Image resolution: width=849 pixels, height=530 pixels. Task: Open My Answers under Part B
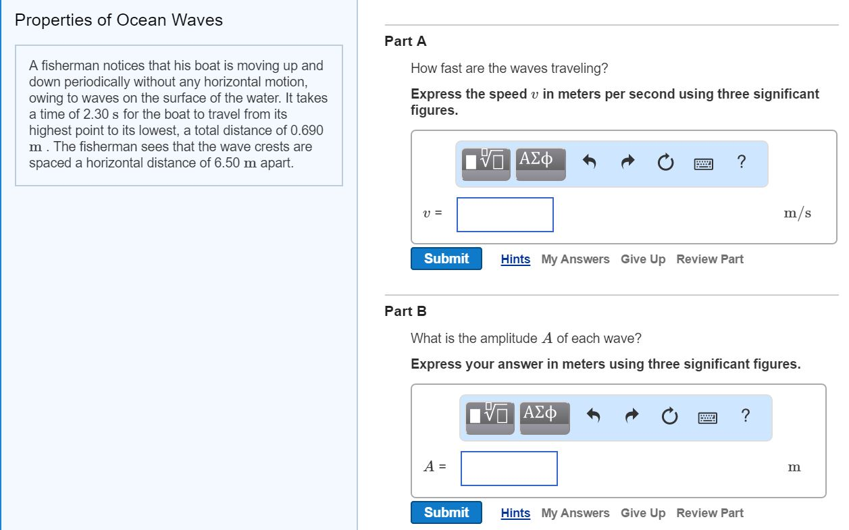[x=575, y=513]
